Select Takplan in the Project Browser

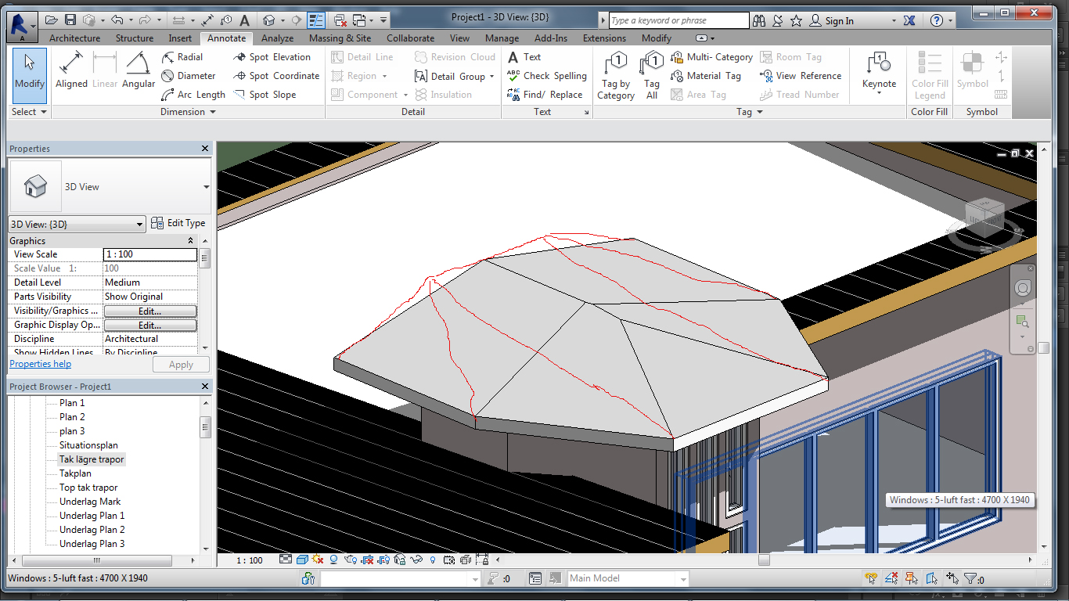pos(75,473)
